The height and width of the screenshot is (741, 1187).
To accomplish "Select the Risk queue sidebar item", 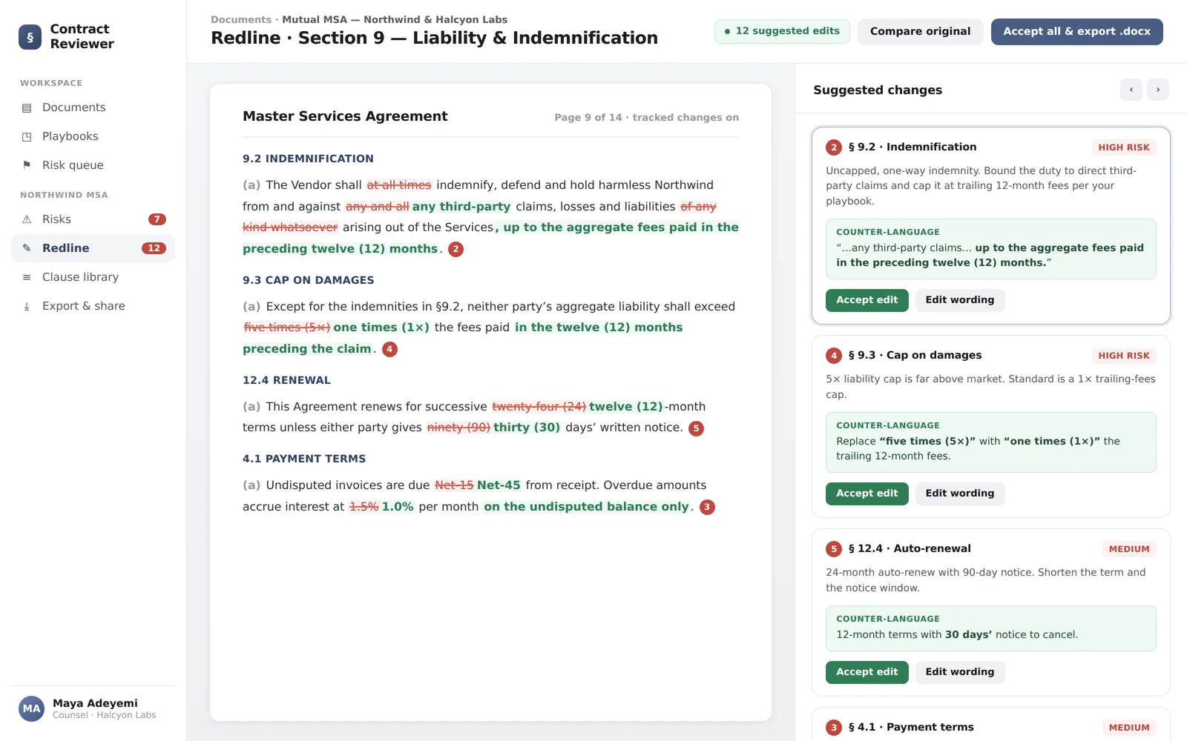I will coord(93,165).
